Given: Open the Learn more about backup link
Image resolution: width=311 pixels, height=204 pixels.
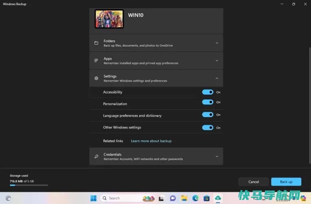Looking at the screenshot, I should tap(151, 141).
